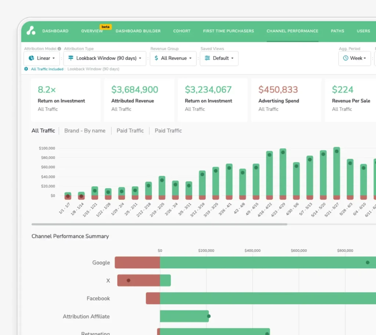Click the green Attribution Affiliate bar
This screenshot has height=335, width=376.
point(184,316)
